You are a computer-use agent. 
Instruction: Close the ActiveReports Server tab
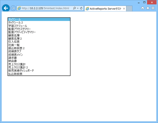(x=124, y=9)
